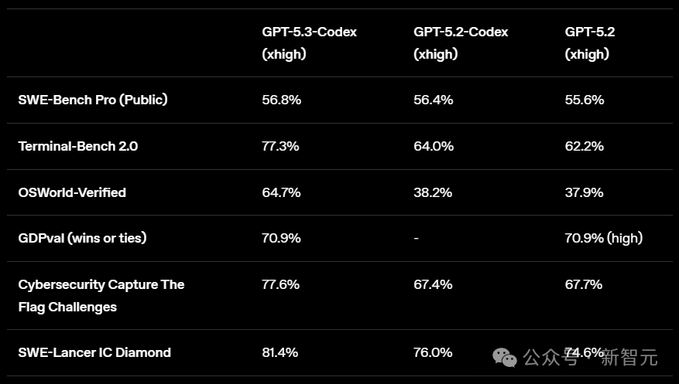
Task: Select the 77.3% Terminal-Bench score
Action: 280,146
